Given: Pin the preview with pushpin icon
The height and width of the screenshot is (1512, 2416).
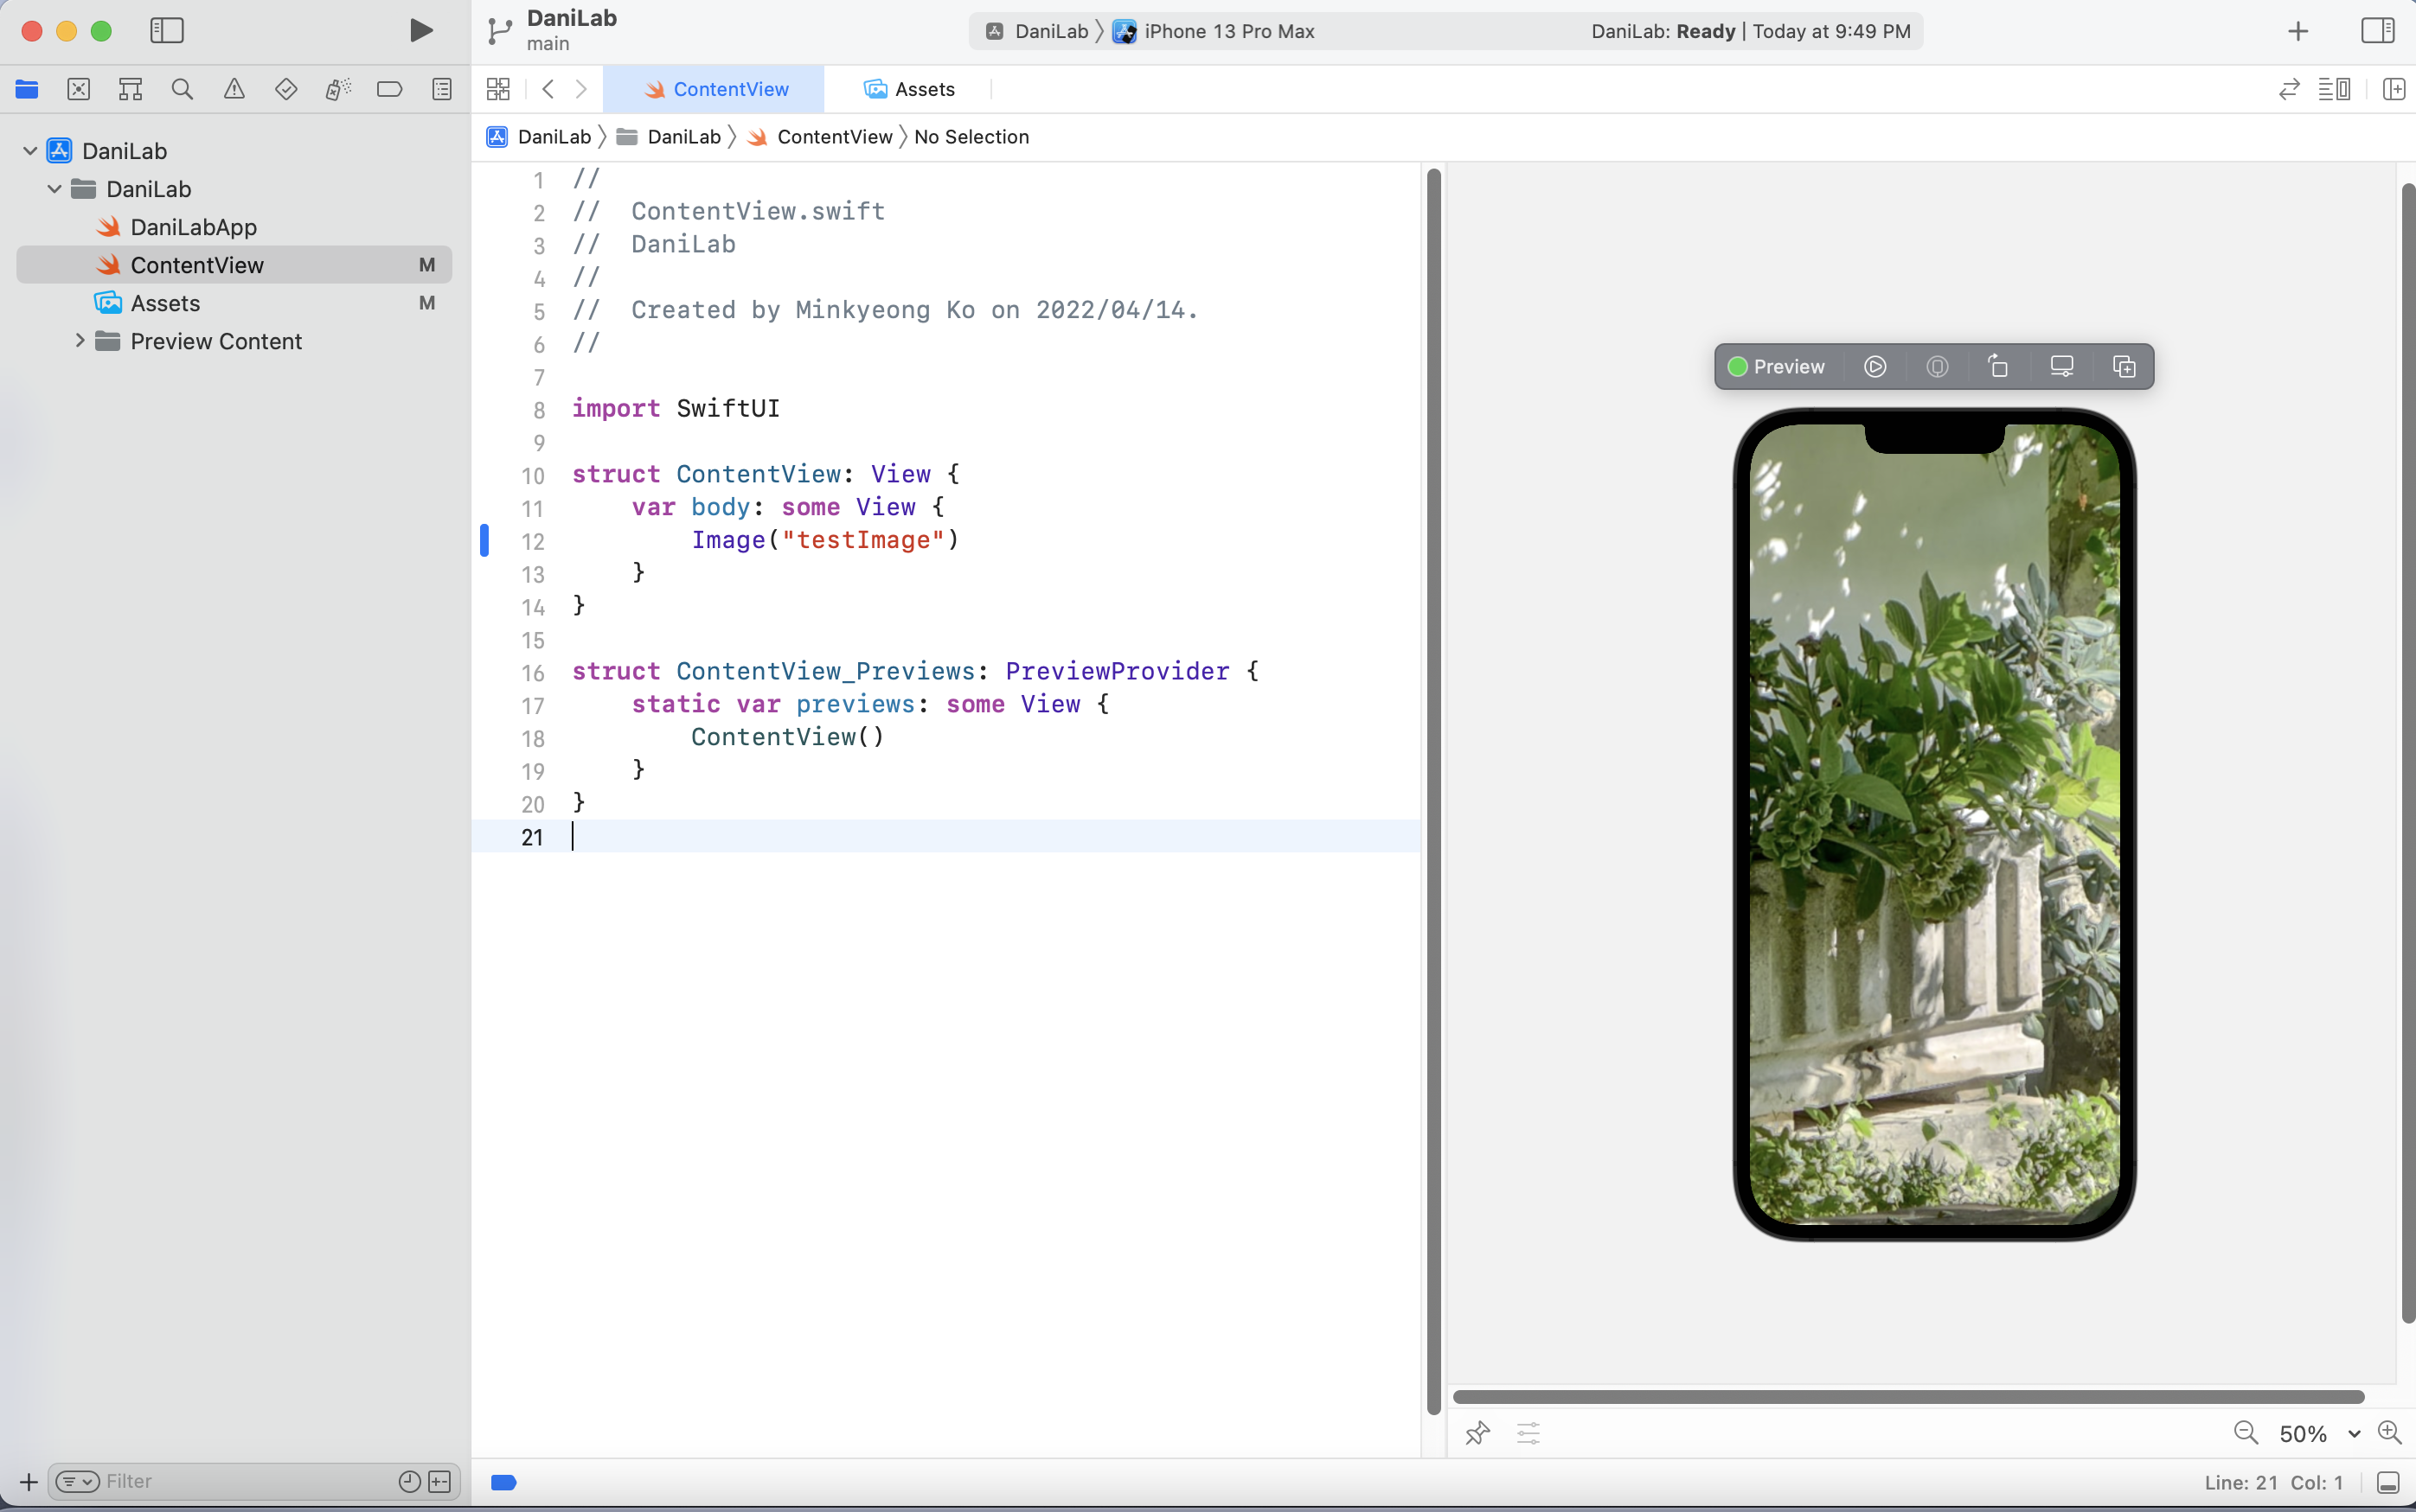Looking at the screenshot, I should tap(1477, 1433).
